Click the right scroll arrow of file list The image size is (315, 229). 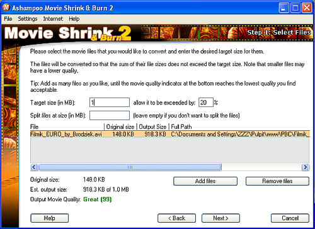[x=306, y=167]
